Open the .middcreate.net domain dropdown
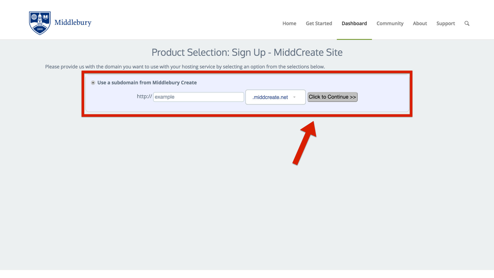The width and height of the screenshot is (494, 278). point(270,97)
